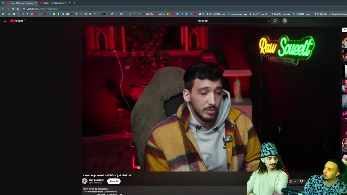Image resolution: width=347 pixels, height=195 pixels.
Task: Clear the search box with the X
Action: point(269,21)
